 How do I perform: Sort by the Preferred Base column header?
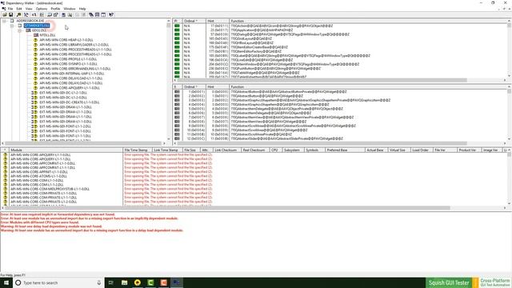(x=345, y=150)
